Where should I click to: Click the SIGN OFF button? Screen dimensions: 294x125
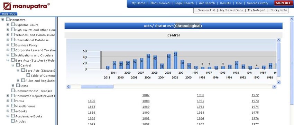pos(283,3)
